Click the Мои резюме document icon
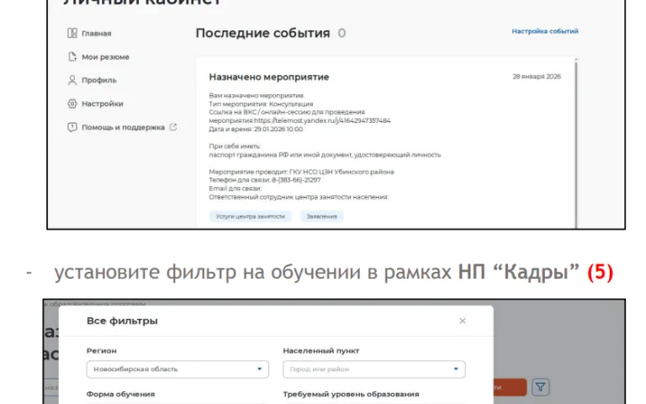 point(72,57)
